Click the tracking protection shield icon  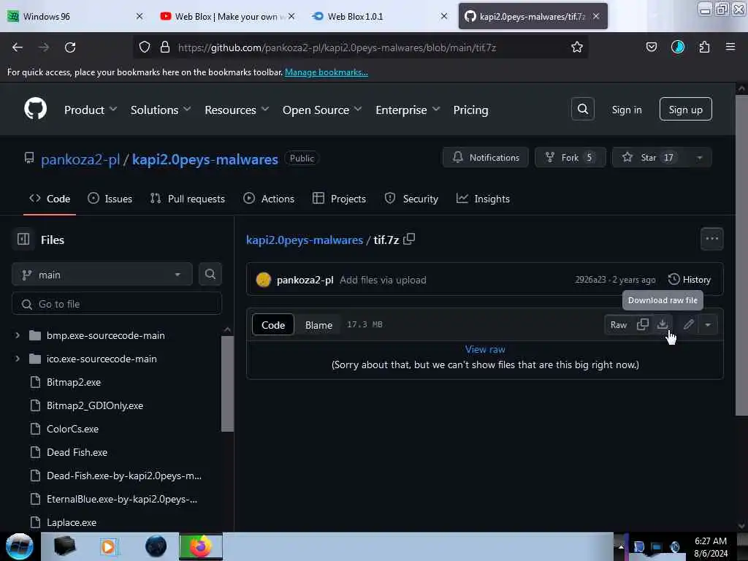145,47
